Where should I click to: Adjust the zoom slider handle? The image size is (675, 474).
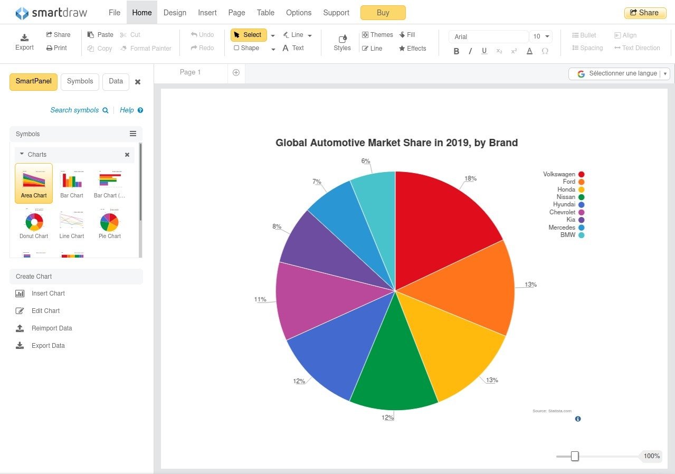click(x=575, y=456)
